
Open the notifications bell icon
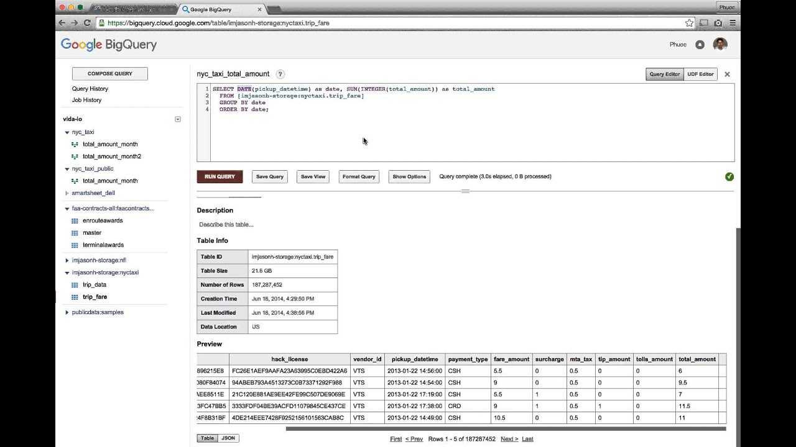[700, 45]
